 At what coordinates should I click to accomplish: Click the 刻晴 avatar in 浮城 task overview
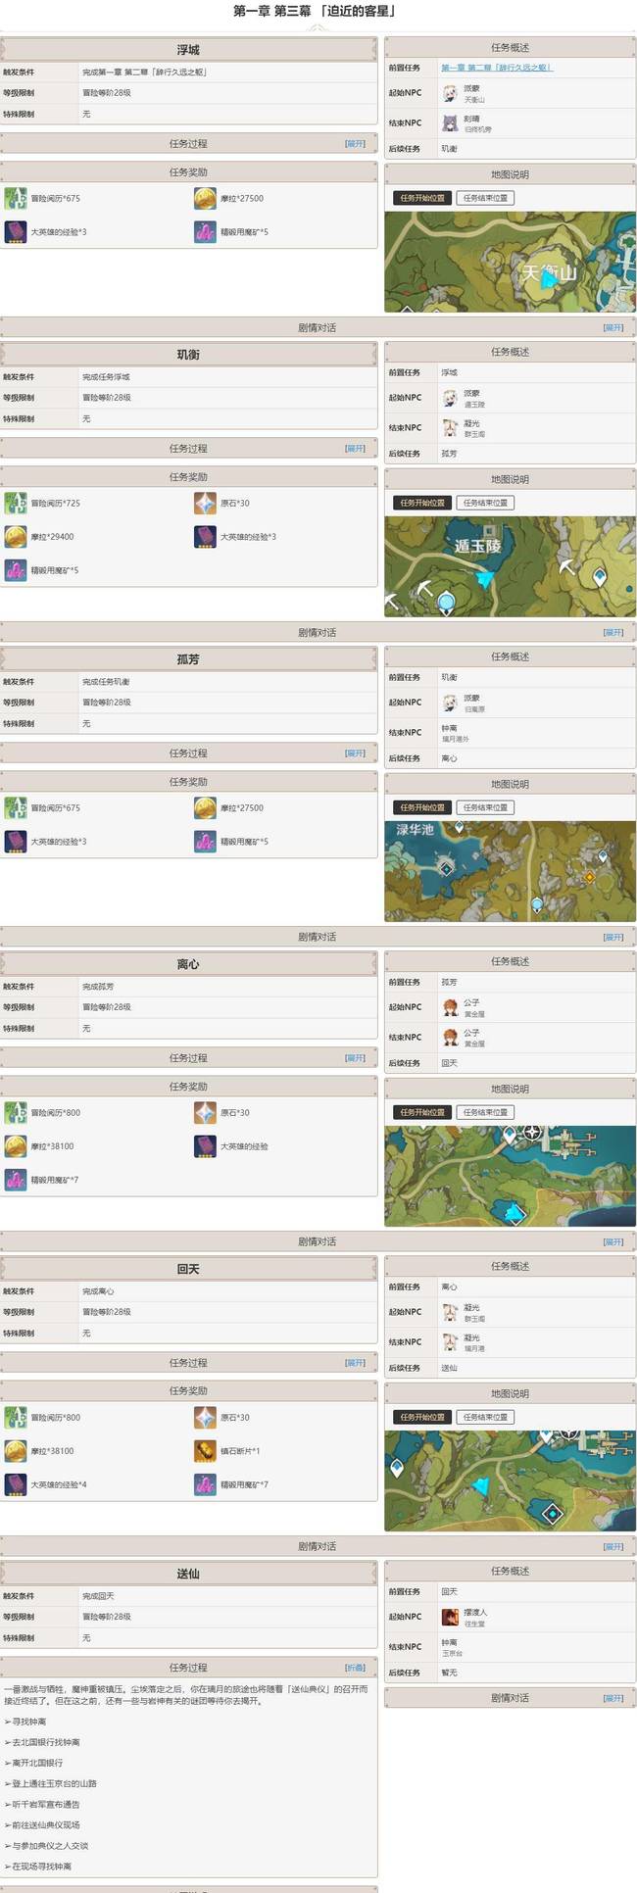450,123
